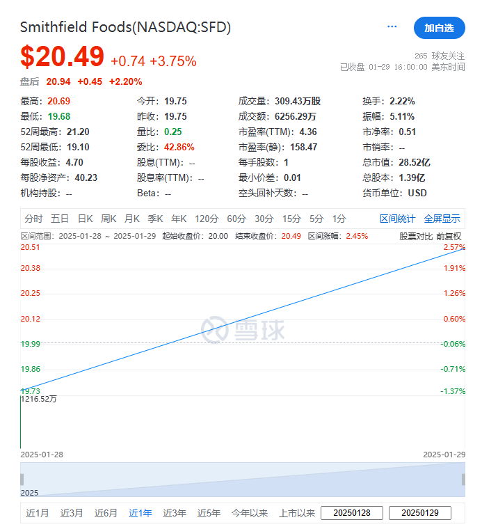
Task: Select the 近6月 time range
Action: click(x=106, y=513)
